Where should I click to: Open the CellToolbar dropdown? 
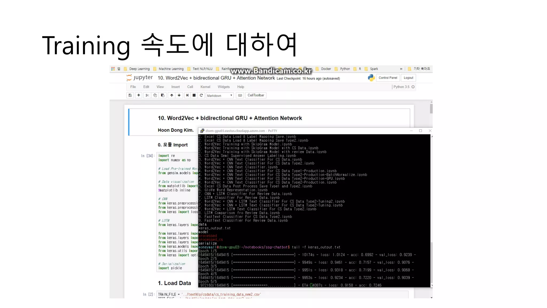[256, 95]
